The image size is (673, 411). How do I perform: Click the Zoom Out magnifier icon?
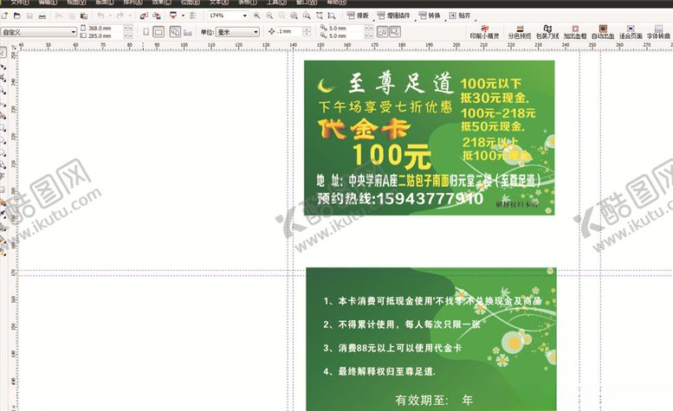point(269,16)
